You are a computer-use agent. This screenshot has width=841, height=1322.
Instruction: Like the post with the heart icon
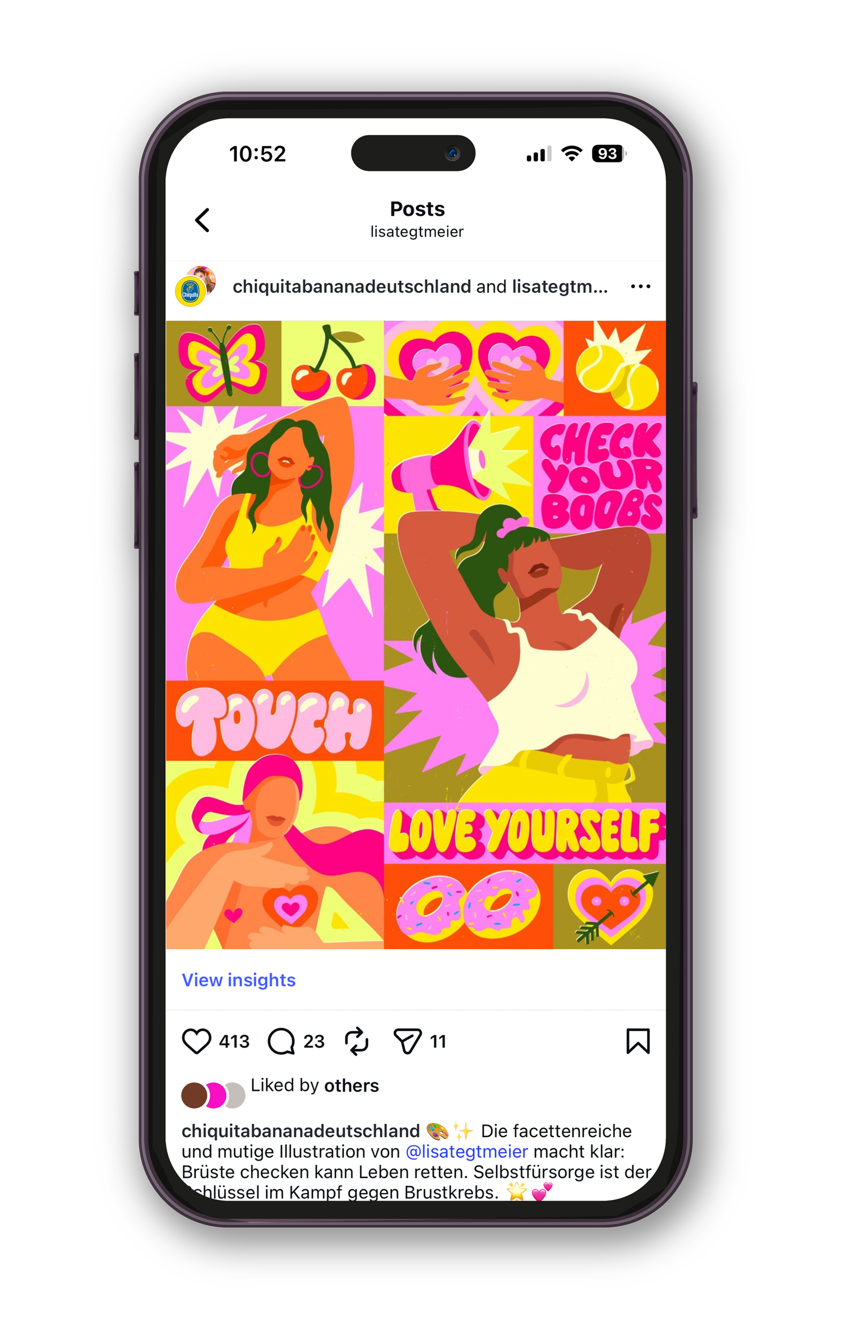click(197, 1041)
